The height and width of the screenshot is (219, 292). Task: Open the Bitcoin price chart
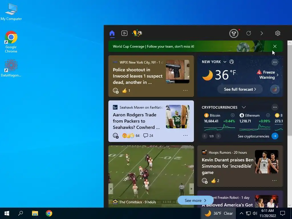(219, 127)
